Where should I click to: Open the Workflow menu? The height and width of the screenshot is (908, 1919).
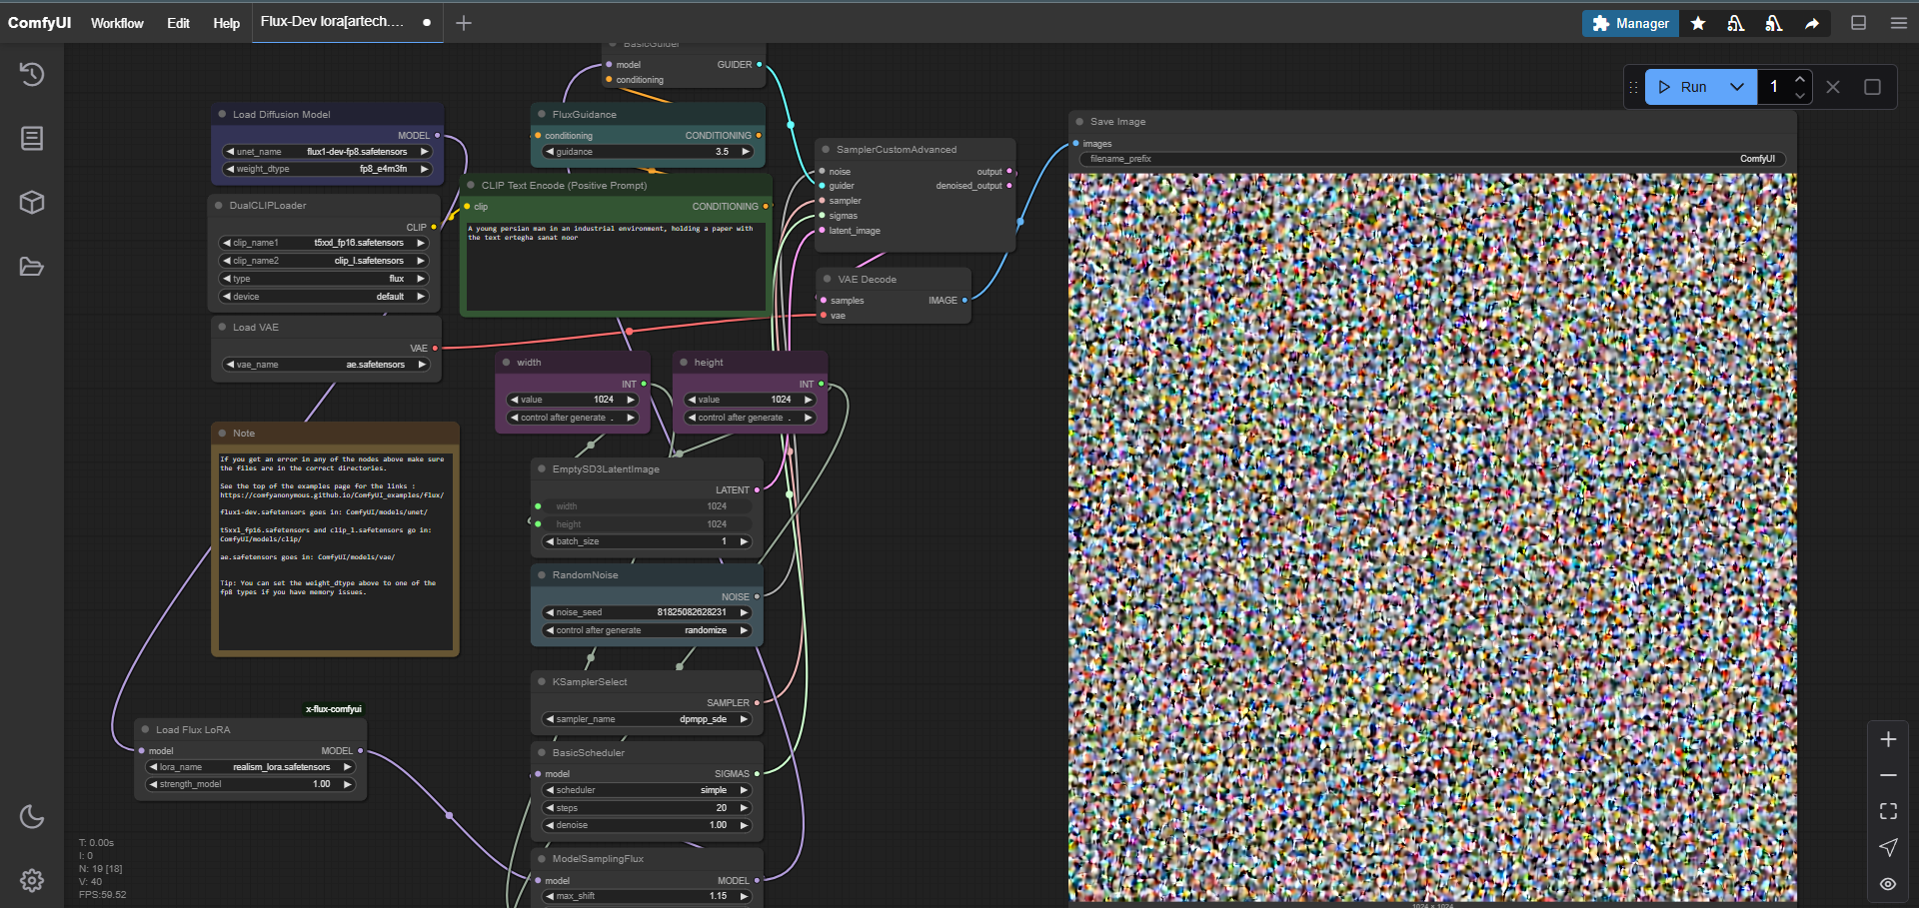click(117, 23)
